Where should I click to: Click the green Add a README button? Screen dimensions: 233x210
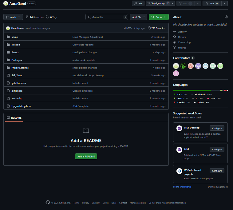(86, 157)
